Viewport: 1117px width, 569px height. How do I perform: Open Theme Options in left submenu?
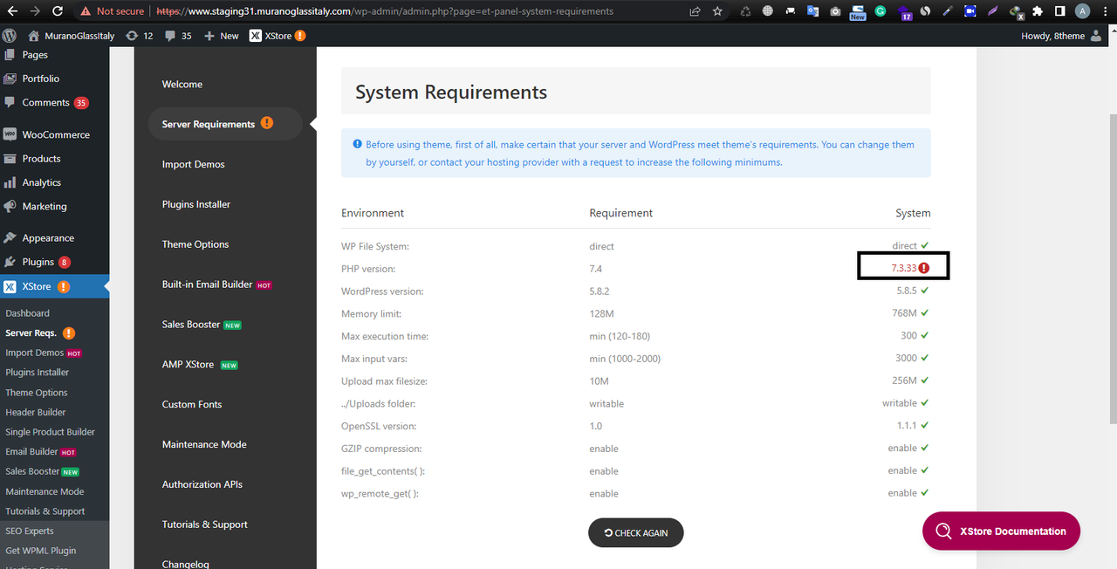coord(37,393)
